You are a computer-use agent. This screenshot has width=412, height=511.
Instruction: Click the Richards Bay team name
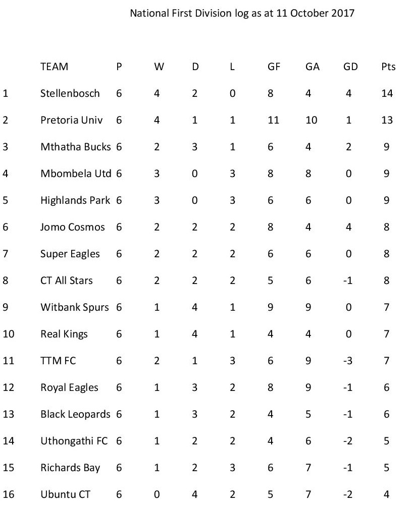(x=70, y=468)
